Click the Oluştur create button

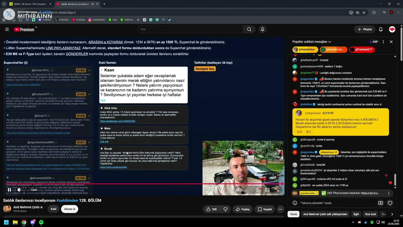point(365,29)
